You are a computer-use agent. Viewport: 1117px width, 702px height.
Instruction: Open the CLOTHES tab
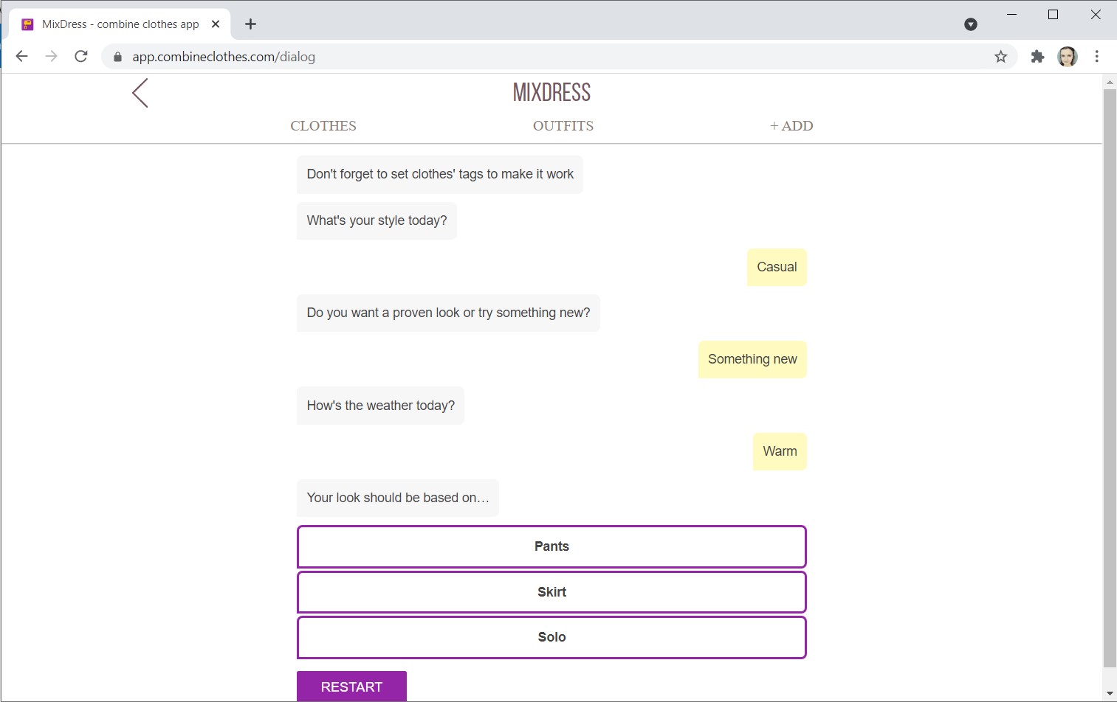(323, 126)
